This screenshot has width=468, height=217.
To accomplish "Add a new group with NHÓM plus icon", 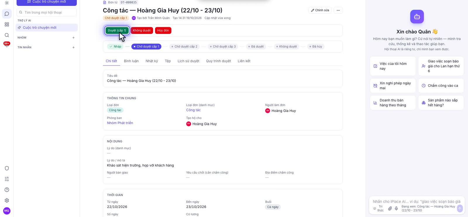I will (x=73, y=38).
